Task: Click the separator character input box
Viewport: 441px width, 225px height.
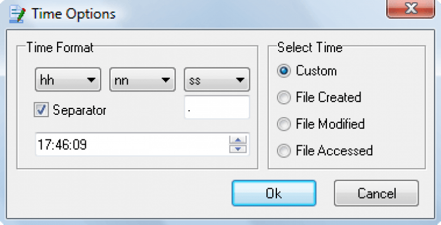Action: [217, 107]
